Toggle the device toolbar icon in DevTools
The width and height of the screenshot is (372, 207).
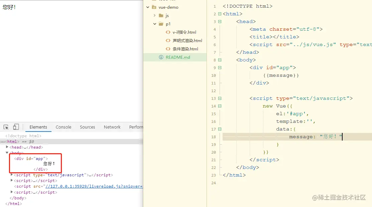[x=16, y=127]
